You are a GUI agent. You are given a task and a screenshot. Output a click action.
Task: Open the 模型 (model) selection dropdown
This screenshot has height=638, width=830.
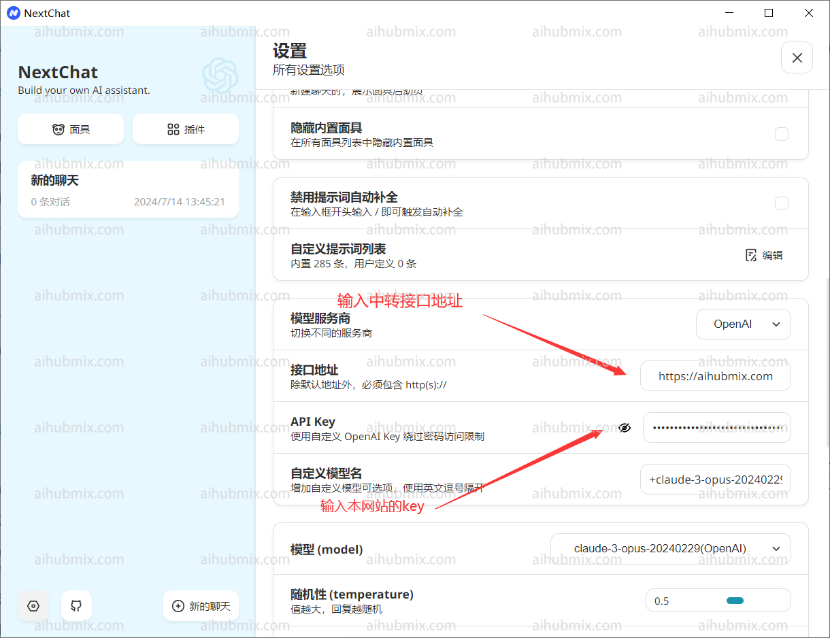tap(671, 549)
